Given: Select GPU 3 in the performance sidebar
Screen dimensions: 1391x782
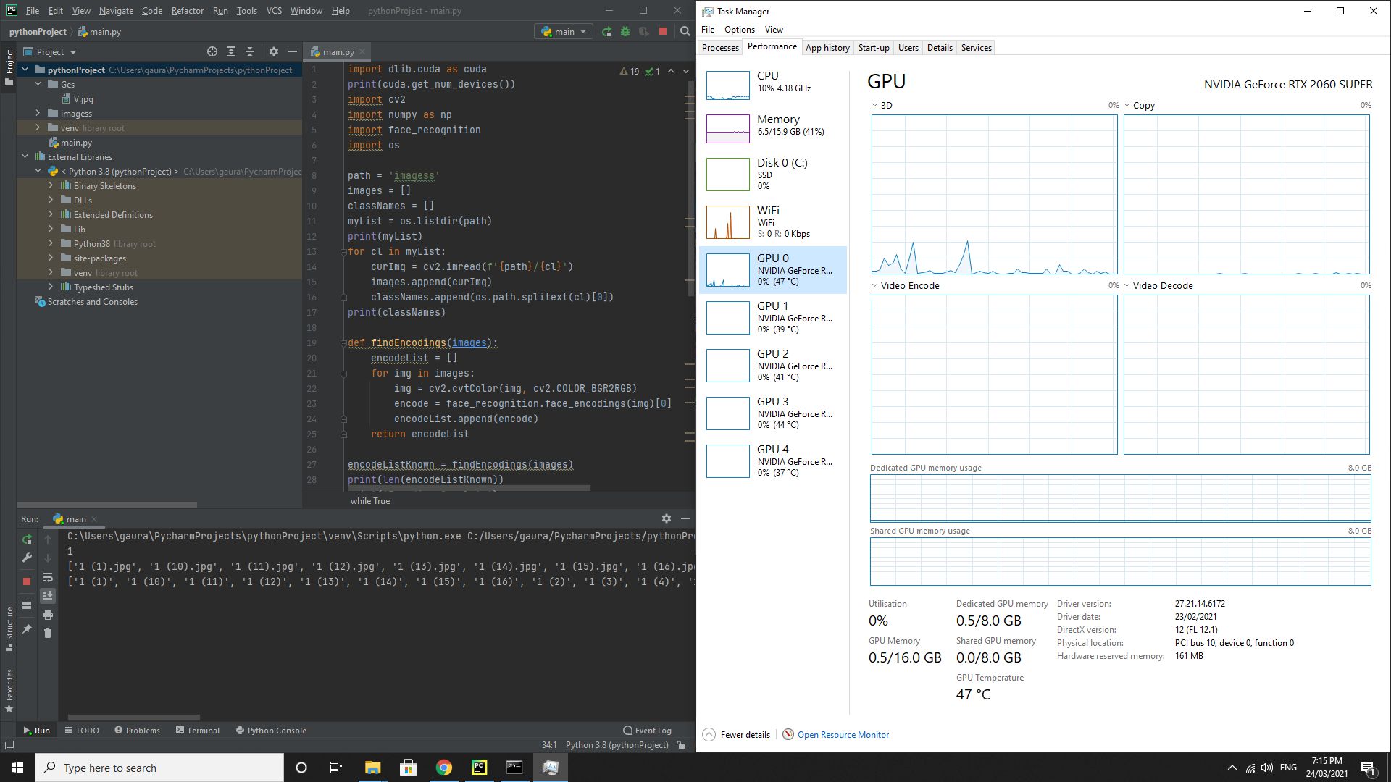Looking at the screenshot, I should (x=773, y=413).
